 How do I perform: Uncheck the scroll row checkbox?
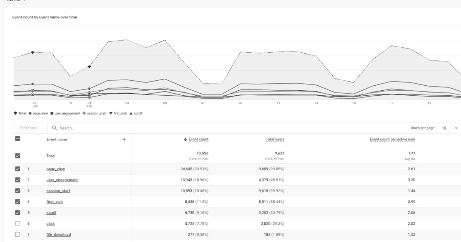click(x=18, y=212)
